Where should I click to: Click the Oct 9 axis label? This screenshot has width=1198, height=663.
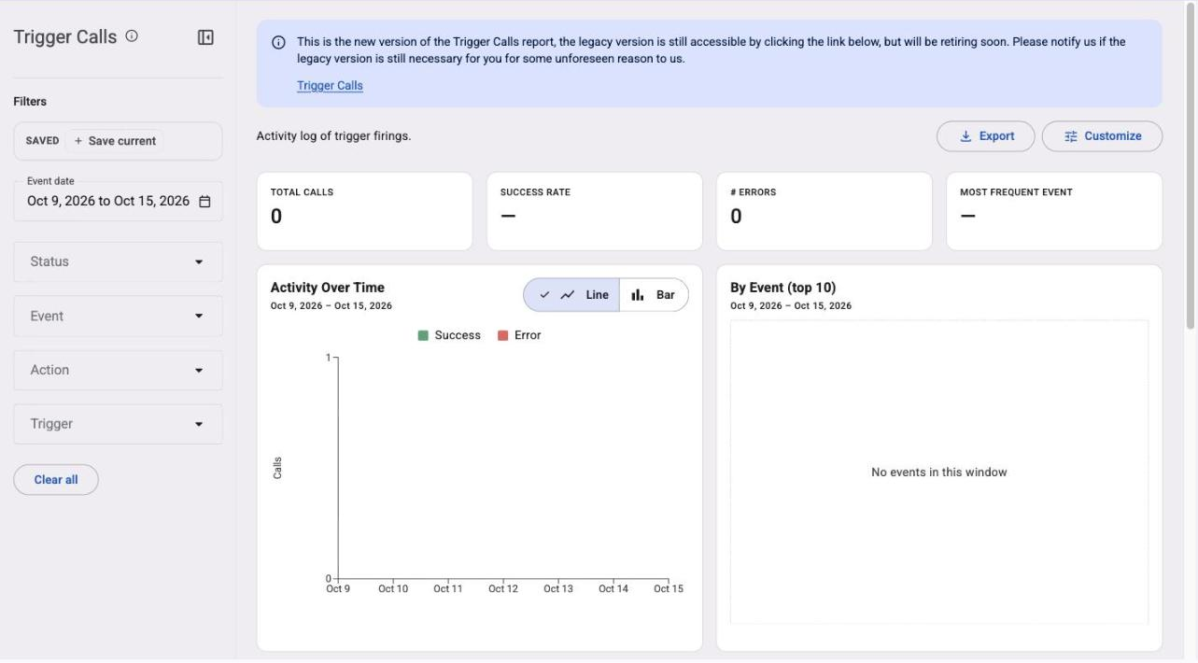point(338,589)
